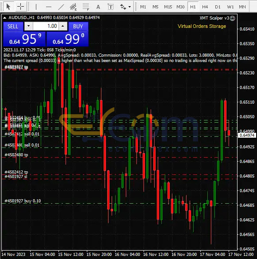This screenshot has height=259, width=257.
Task: Insert a text label tool
Action: [110, 7]
